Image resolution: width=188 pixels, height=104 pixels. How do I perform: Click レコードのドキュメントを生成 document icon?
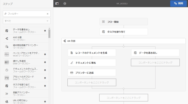coord(72,53)
